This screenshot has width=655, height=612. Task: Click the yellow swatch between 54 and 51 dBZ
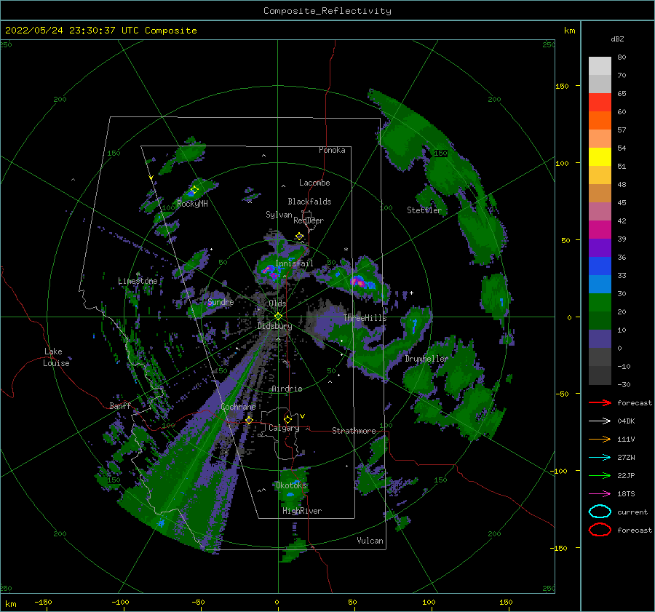tap(600, 156)
